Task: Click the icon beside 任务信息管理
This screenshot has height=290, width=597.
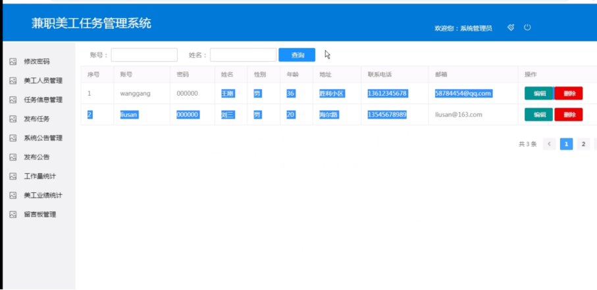Action: (13, 100)
